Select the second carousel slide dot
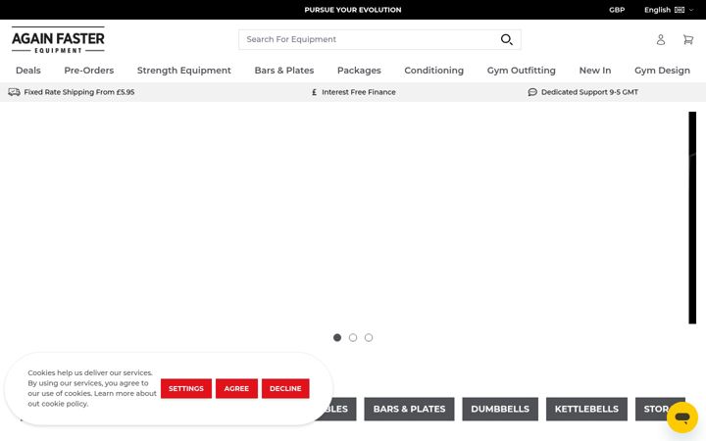 tap(353, 337)
